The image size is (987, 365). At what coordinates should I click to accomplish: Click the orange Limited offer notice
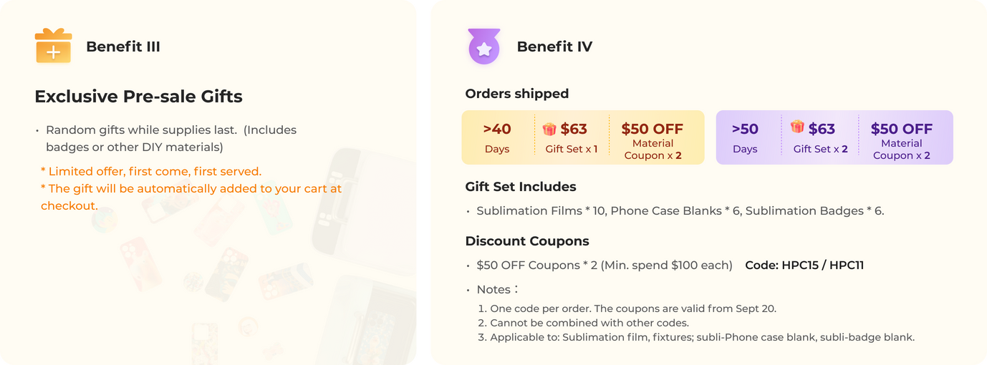[x=151, y=172]
